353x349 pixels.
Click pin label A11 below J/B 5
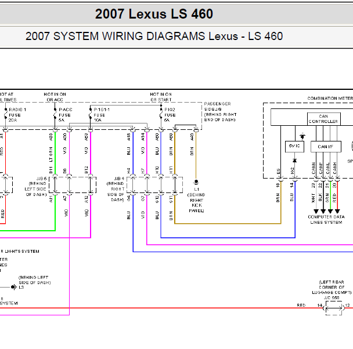click(x=51, y=199)
